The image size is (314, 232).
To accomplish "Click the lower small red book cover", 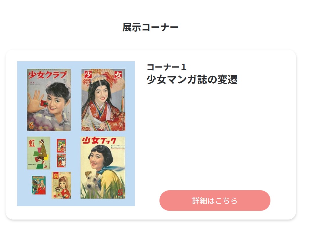I will [61, 160].
